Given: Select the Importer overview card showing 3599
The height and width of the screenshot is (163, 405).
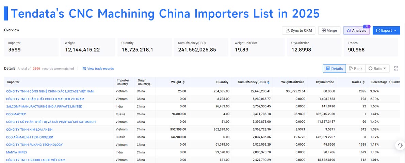Looking at the screenshot, I should pos(31,47).
